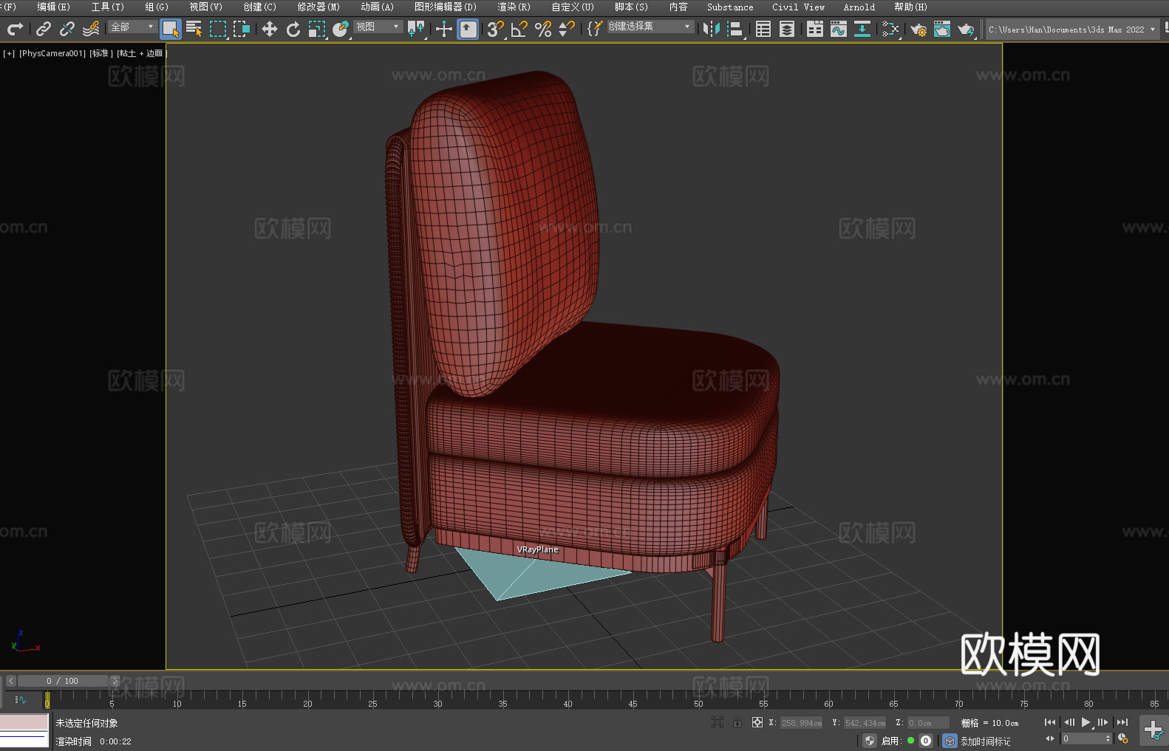The width and height of the screenshot is (1169, 751).
Task: Click the Redo arrow icon
Action: pyautogui.click(x=15, y=29)
